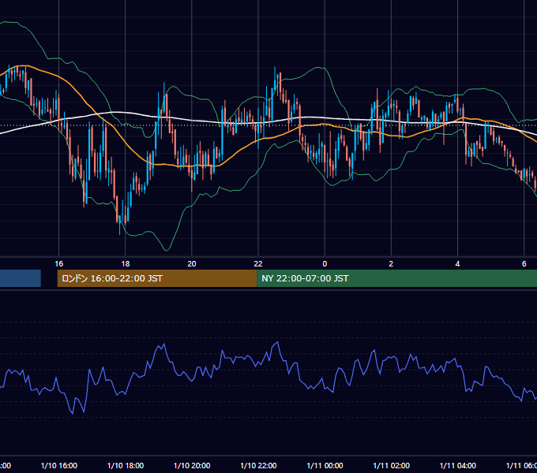This screenshot has height=473, width=537.
Task: Click the '4' hour label on the price chart axis
Action: click(x=457, y=263)
